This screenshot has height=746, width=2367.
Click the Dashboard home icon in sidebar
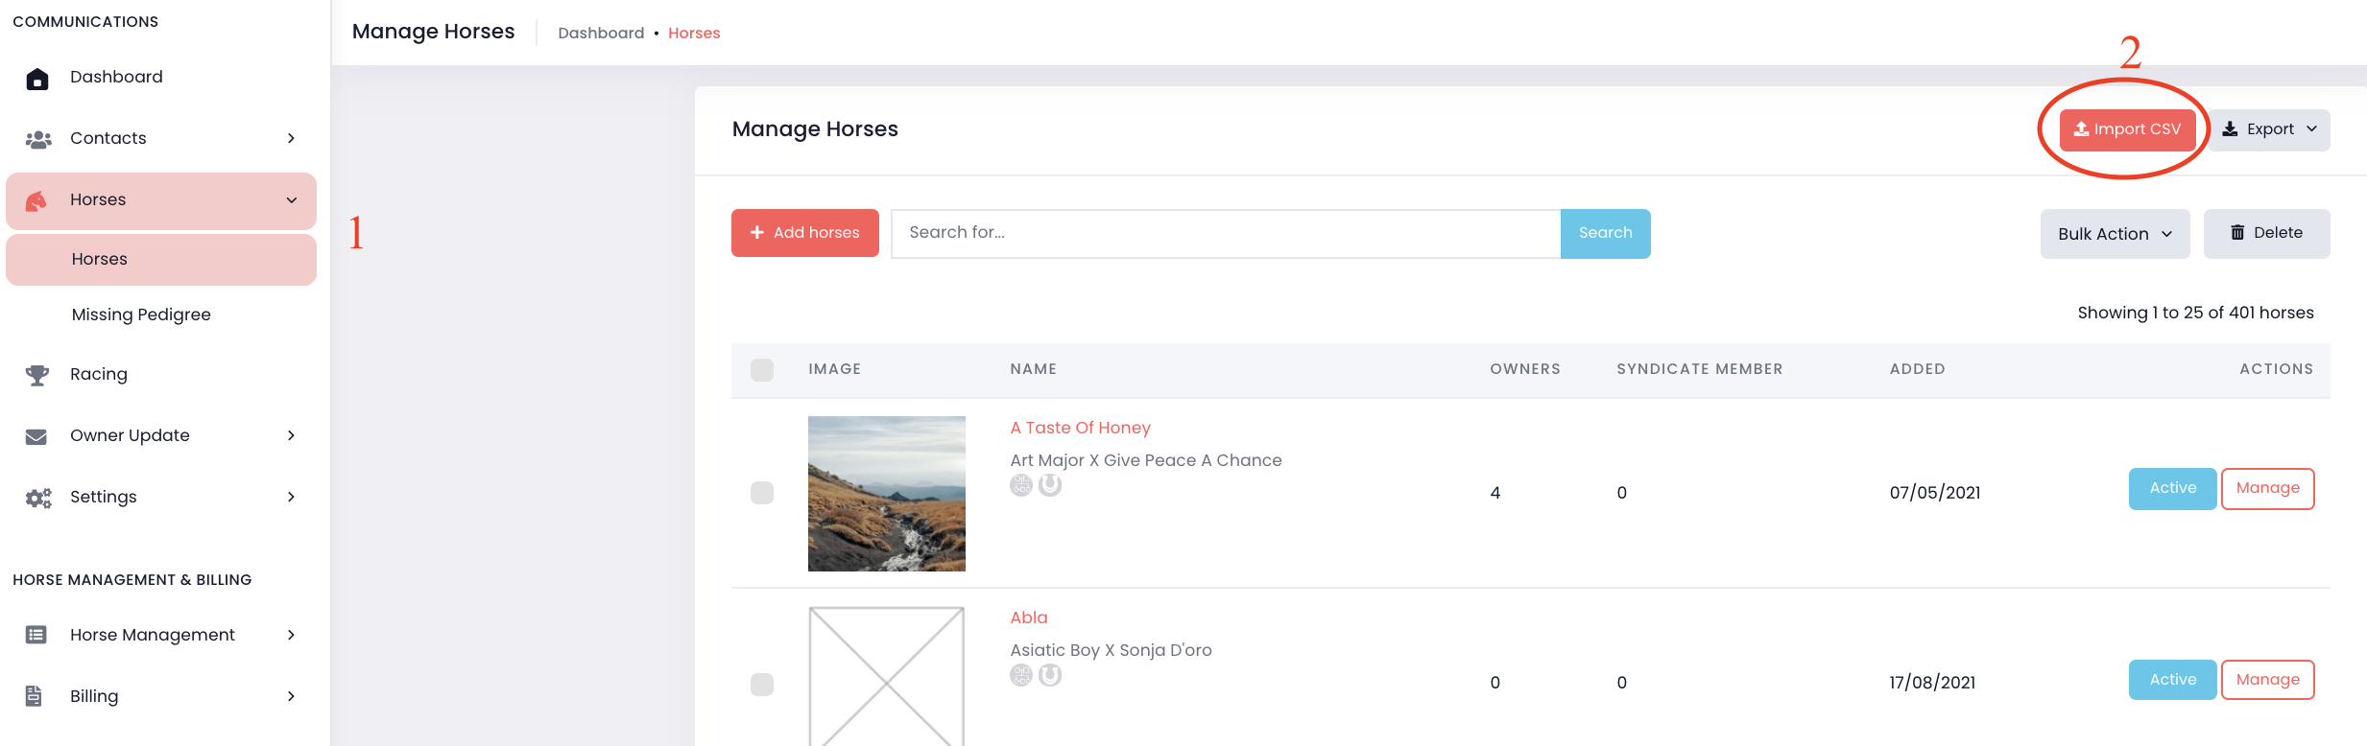coord(36,79)
